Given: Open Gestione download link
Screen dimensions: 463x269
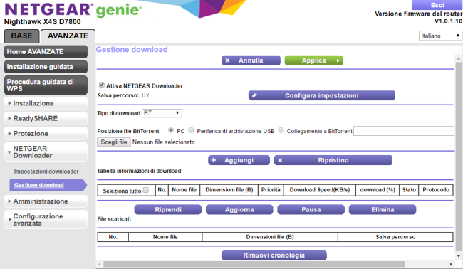Looking at the screenshot, I should (x=39, y=185).
